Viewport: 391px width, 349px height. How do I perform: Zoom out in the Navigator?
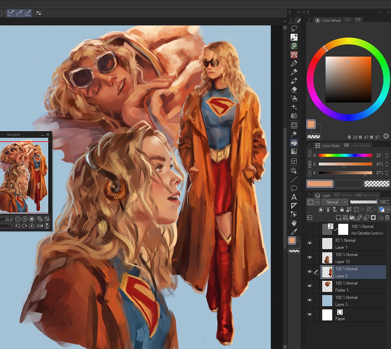pyautogui.click(x=18, y=219)
